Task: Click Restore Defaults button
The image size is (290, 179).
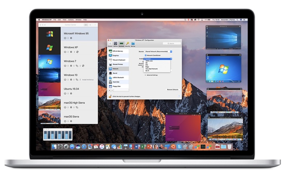Action: click(173, 89)
